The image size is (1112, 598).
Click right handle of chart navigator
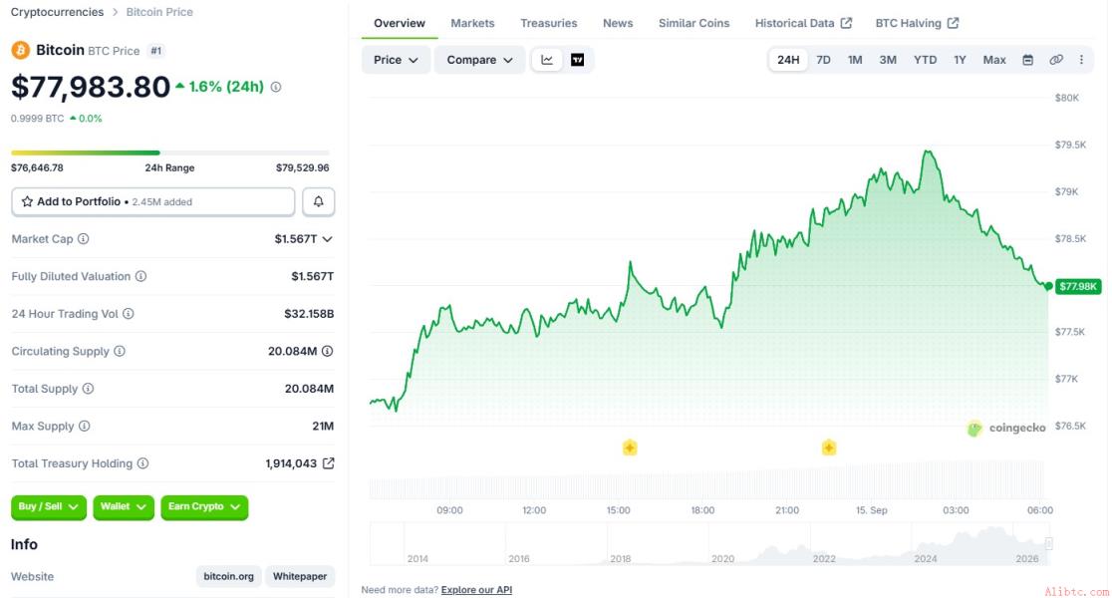1049,544
